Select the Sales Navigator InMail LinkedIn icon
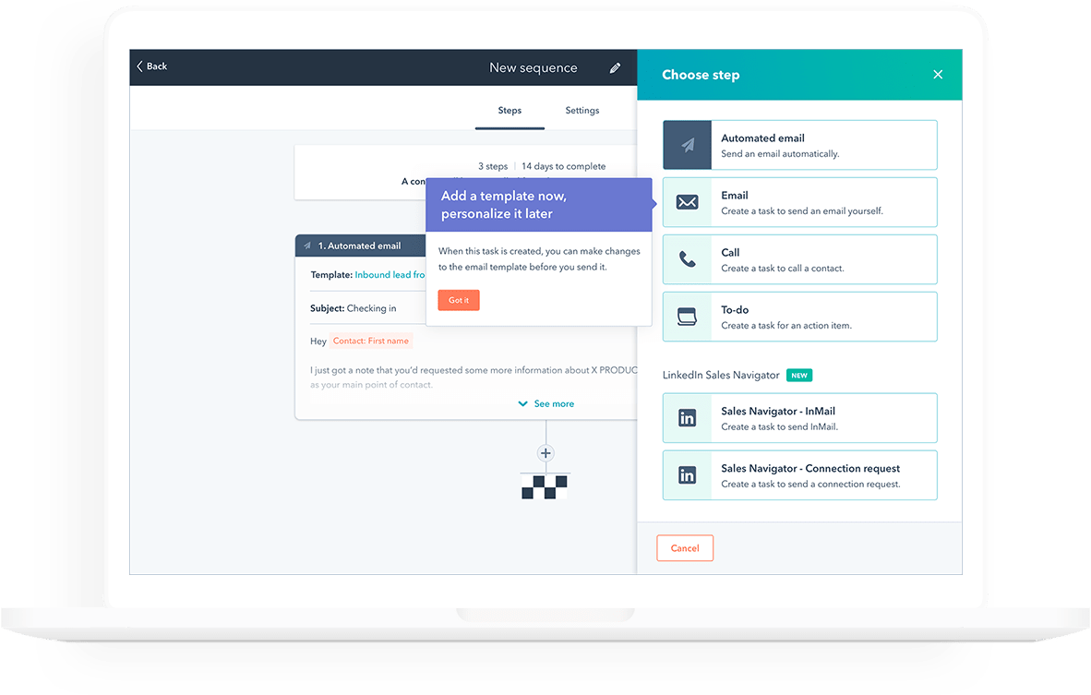This screenshot has height=695, width=1091. [687, 418]
